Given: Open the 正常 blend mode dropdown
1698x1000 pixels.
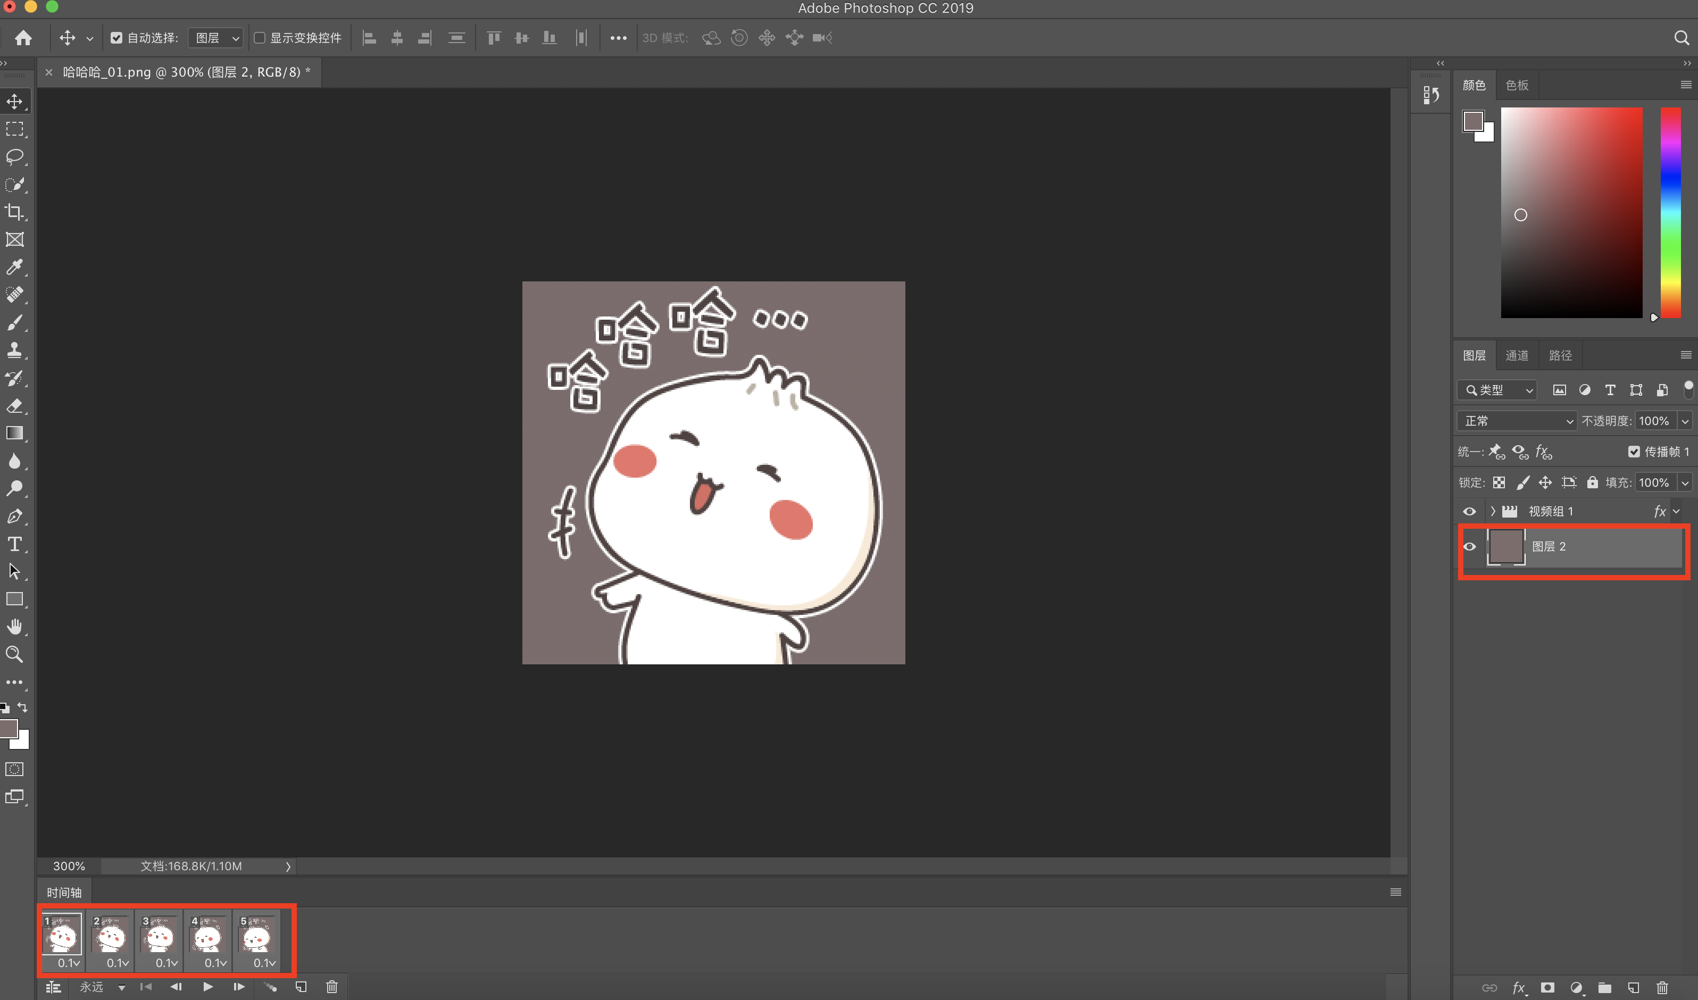Looking at the screenshot, I should click(x=1516, y=421).
